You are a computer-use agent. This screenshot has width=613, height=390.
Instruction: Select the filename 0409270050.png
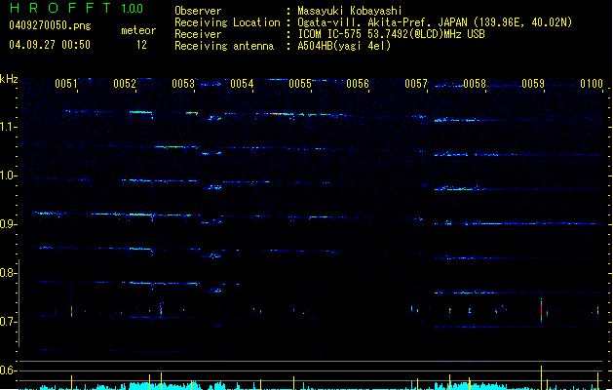click(50, 25)
